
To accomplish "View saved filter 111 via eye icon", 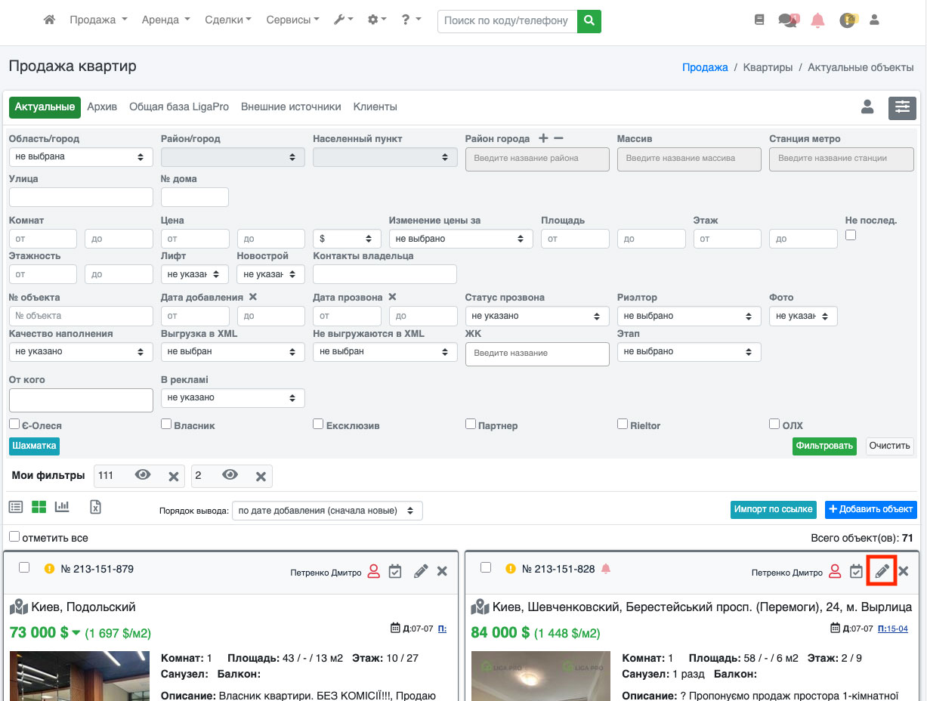I will tap(143, 475).
